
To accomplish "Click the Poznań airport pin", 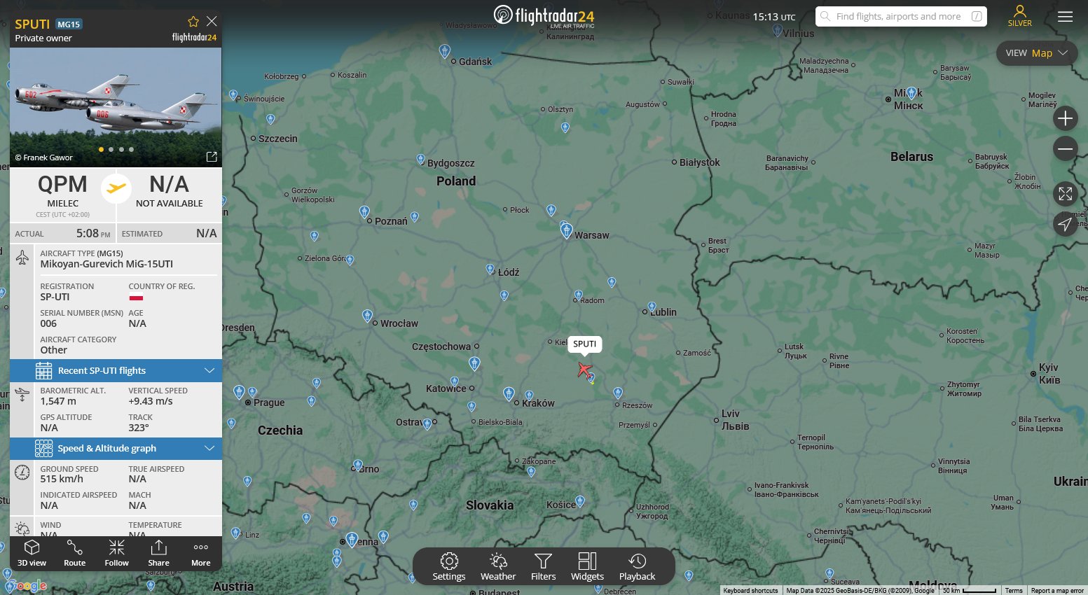I will tap(364, 211).
